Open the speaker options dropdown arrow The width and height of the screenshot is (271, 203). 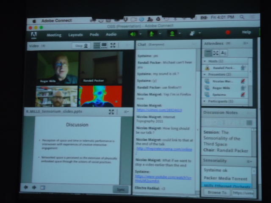[x=140, y=34]
